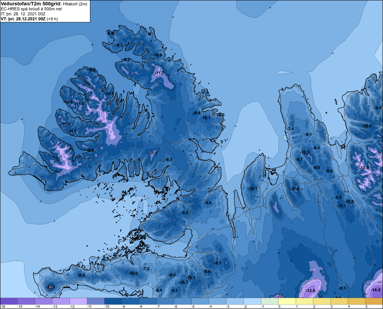Click the line EC-HRES spá brúuð á 500m net
The width and height of the screenshot is (383, 309).
pyautogui.click(x=31, y=9)
